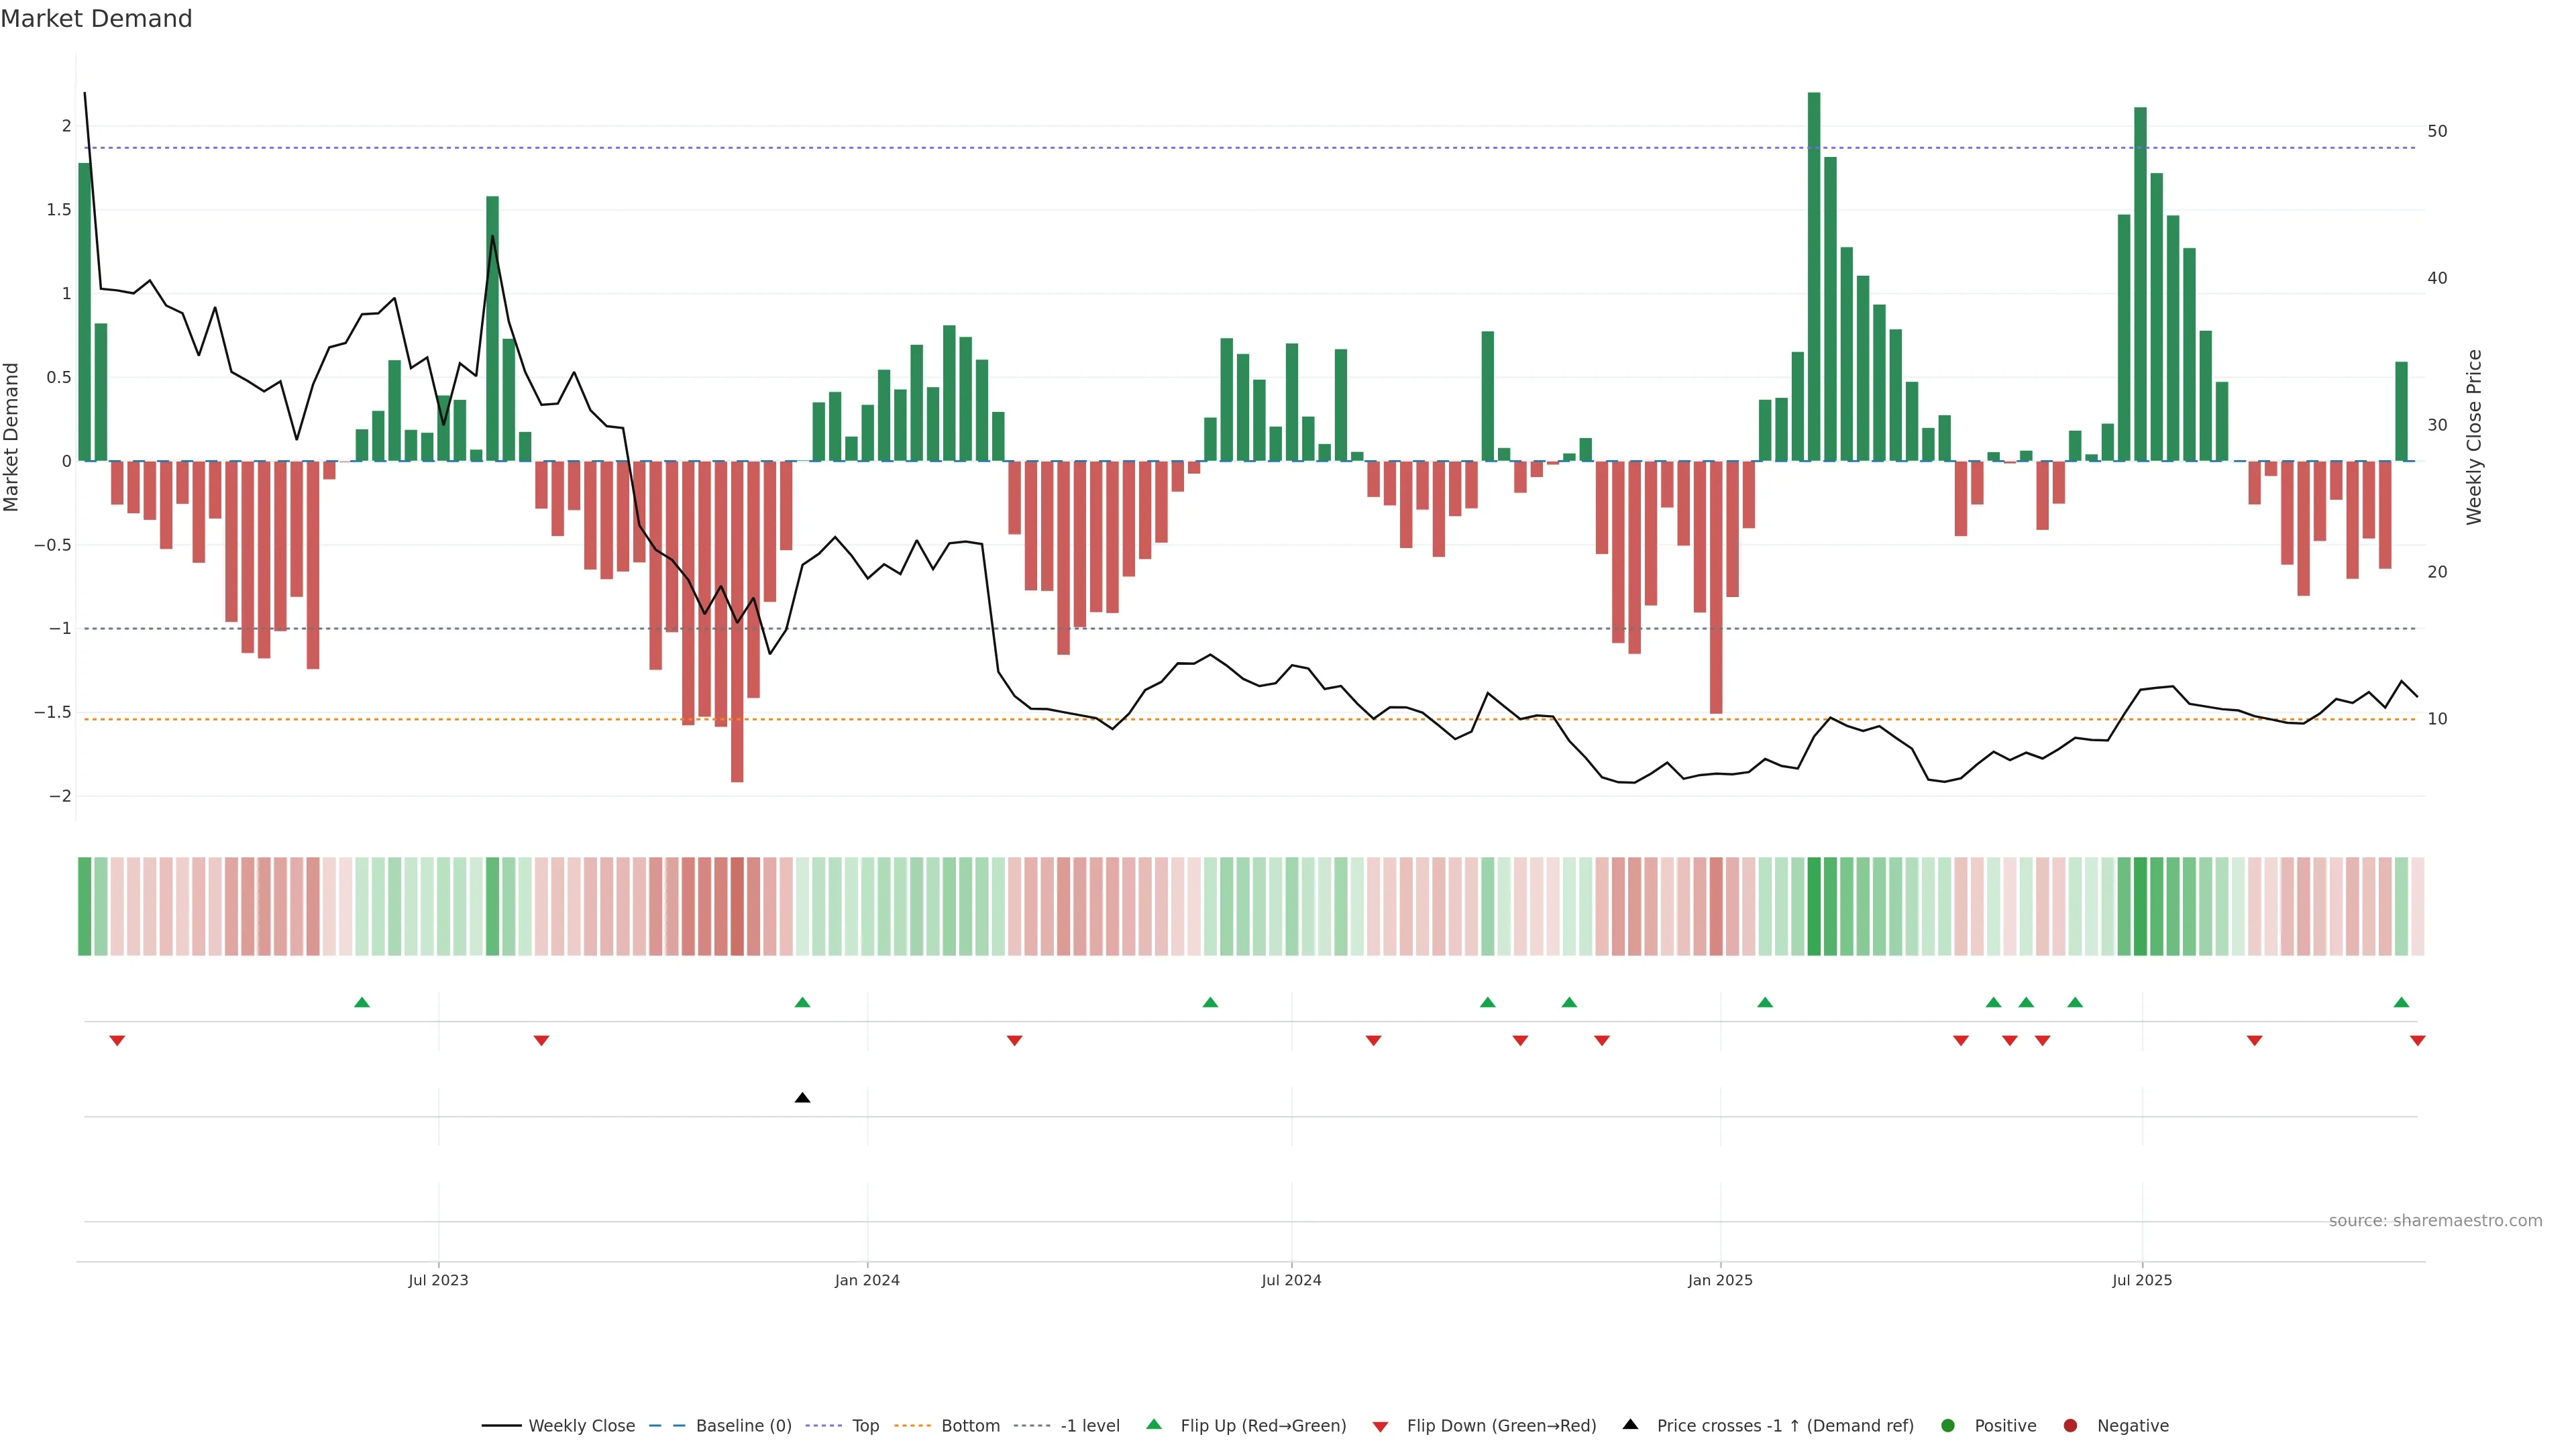Click the green Flip Up triangle in legend
This screenshot has height=1449, width=2576.
pyautogui.click(x=1154, y=1424)
